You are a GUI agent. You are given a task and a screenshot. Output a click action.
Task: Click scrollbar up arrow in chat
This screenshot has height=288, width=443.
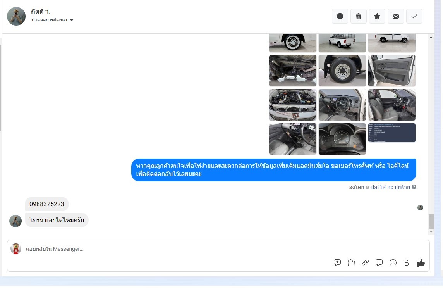tap(431, 37)
